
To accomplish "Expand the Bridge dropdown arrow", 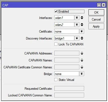I will click(82, 74).
